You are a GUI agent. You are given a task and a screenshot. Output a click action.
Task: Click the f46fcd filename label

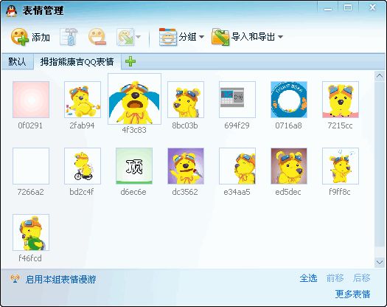click(30, 258)
